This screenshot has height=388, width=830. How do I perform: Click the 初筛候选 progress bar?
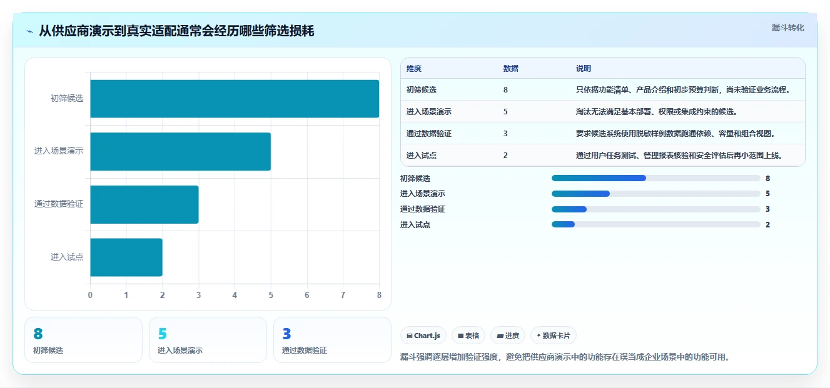(656, 178)
